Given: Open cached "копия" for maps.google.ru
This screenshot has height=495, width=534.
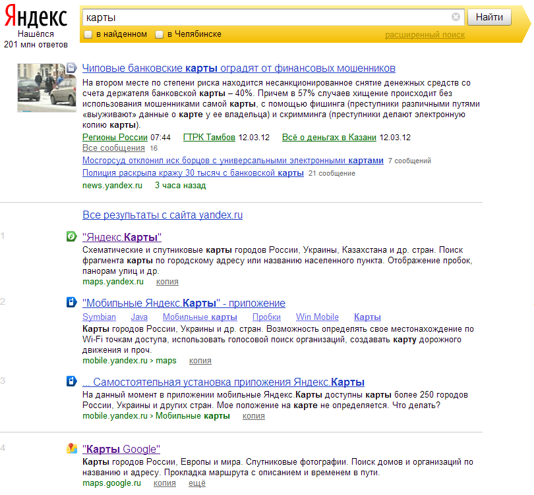Looking at the screenshot, I should 165,483.
